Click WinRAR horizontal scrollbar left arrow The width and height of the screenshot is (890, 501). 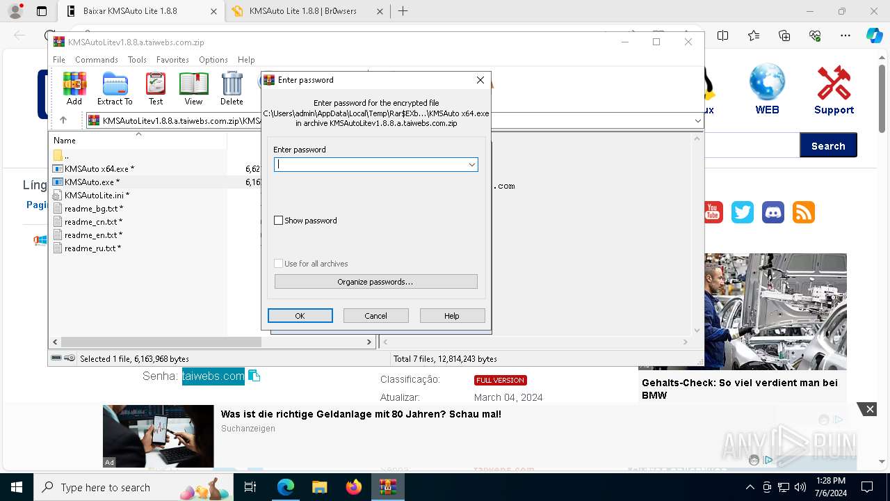pos(55,342)
